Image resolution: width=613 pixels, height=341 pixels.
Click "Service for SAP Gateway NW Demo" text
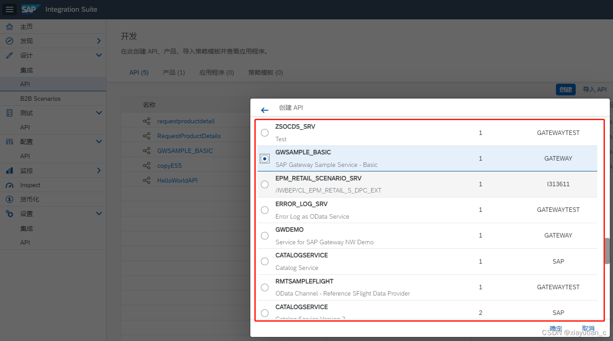click(x=324, y=242)
